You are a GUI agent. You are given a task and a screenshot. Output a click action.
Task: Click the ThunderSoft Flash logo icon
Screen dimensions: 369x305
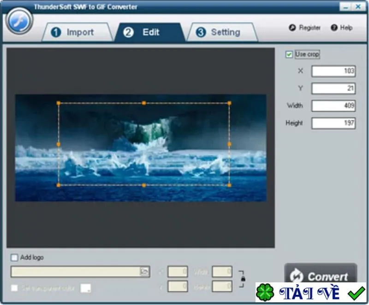[19, 22]
